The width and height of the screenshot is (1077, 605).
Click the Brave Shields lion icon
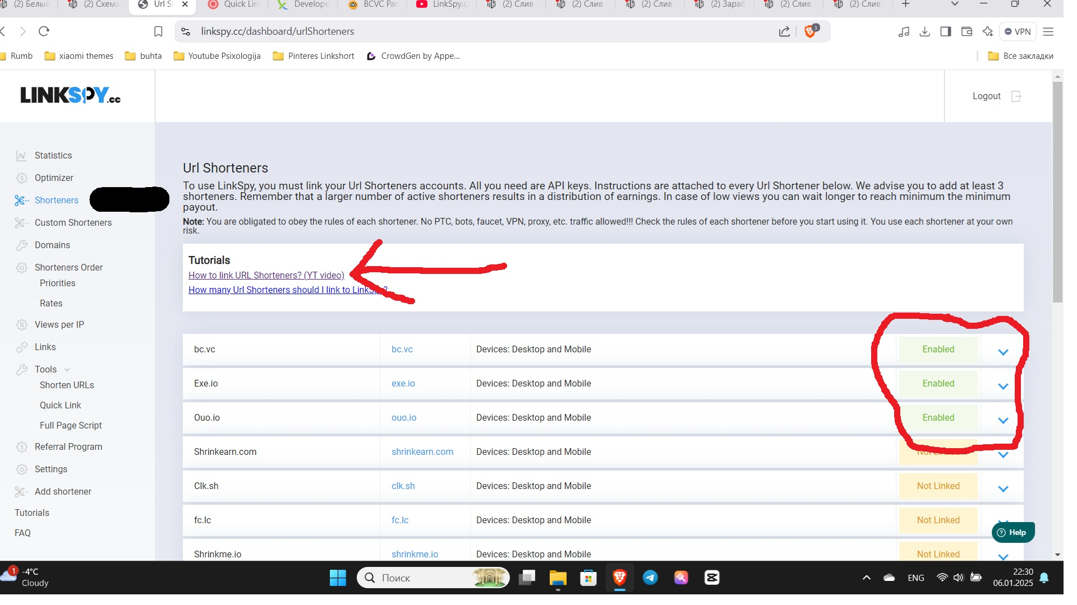tap(809, 32)
